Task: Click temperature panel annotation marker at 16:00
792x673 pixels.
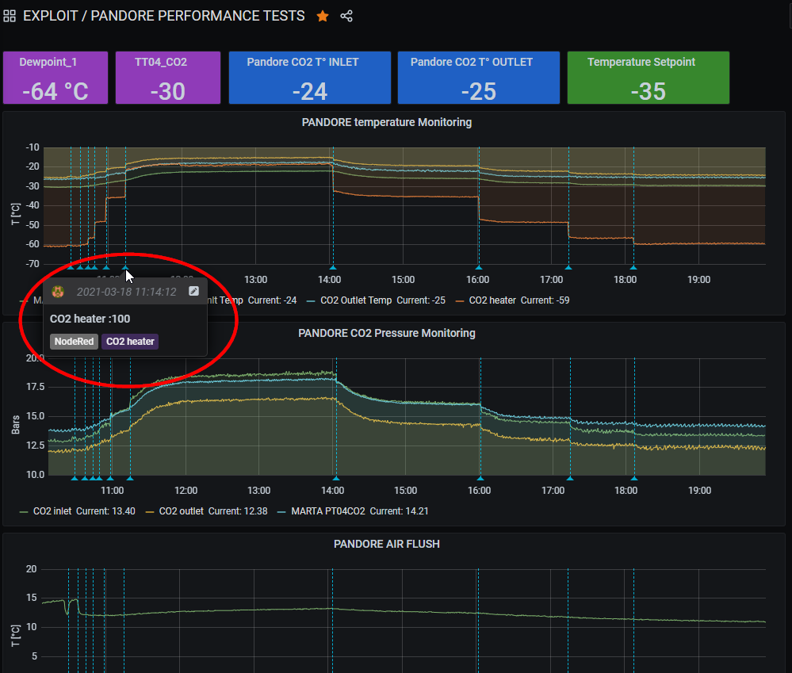Action: 479,267
